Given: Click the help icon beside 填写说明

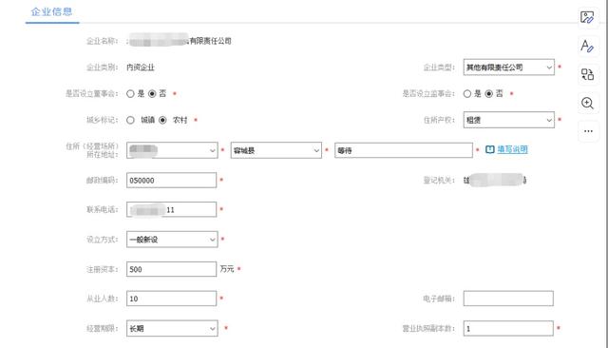Looking at the screenshot, I should 490,149.
